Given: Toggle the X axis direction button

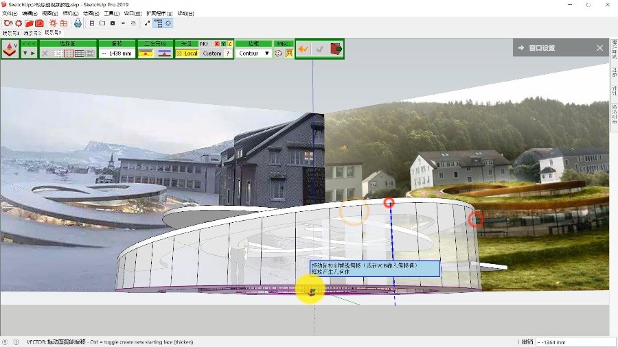Looking at the screenshot, I should tap(216, 44).
